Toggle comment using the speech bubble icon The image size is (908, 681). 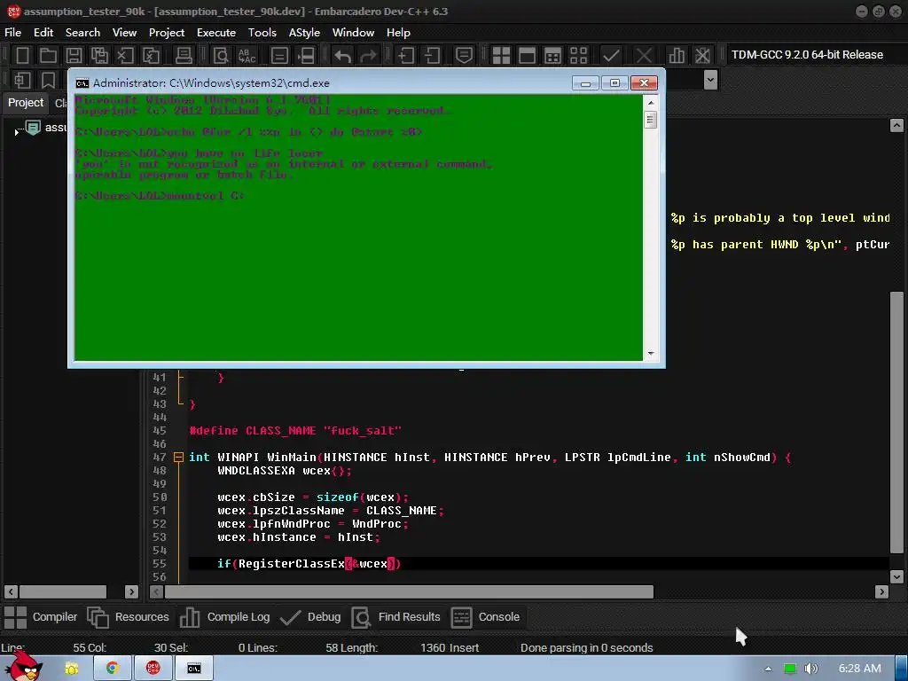(463, 55)
